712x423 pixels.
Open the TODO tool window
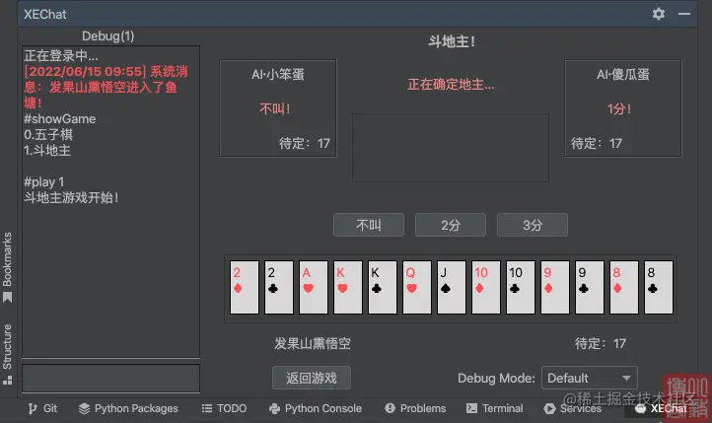click(224, 408)
